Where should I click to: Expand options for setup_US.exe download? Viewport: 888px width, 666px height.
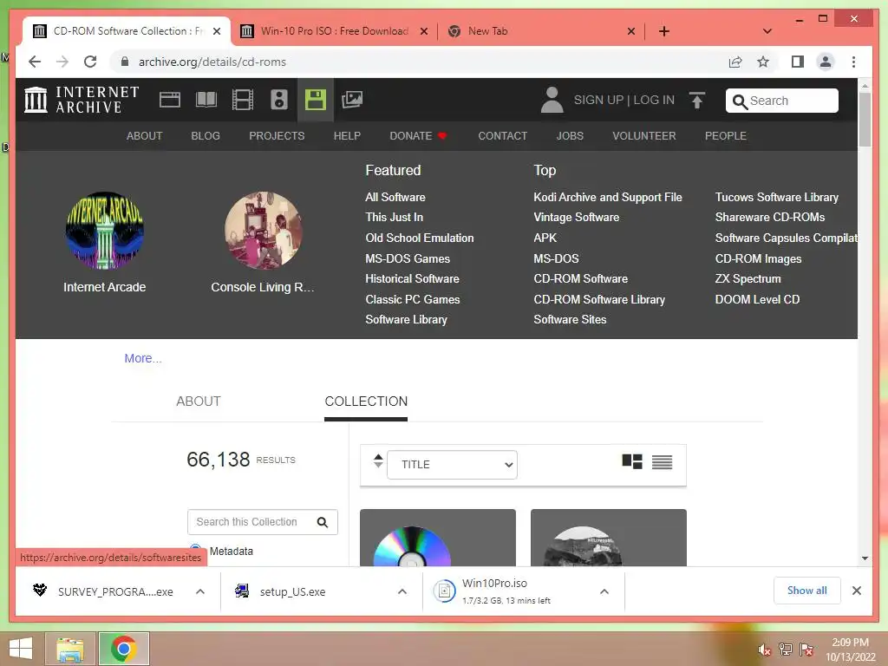(402, 591)
